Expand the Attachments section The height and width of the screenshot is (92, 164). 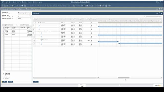pos(3,75)
